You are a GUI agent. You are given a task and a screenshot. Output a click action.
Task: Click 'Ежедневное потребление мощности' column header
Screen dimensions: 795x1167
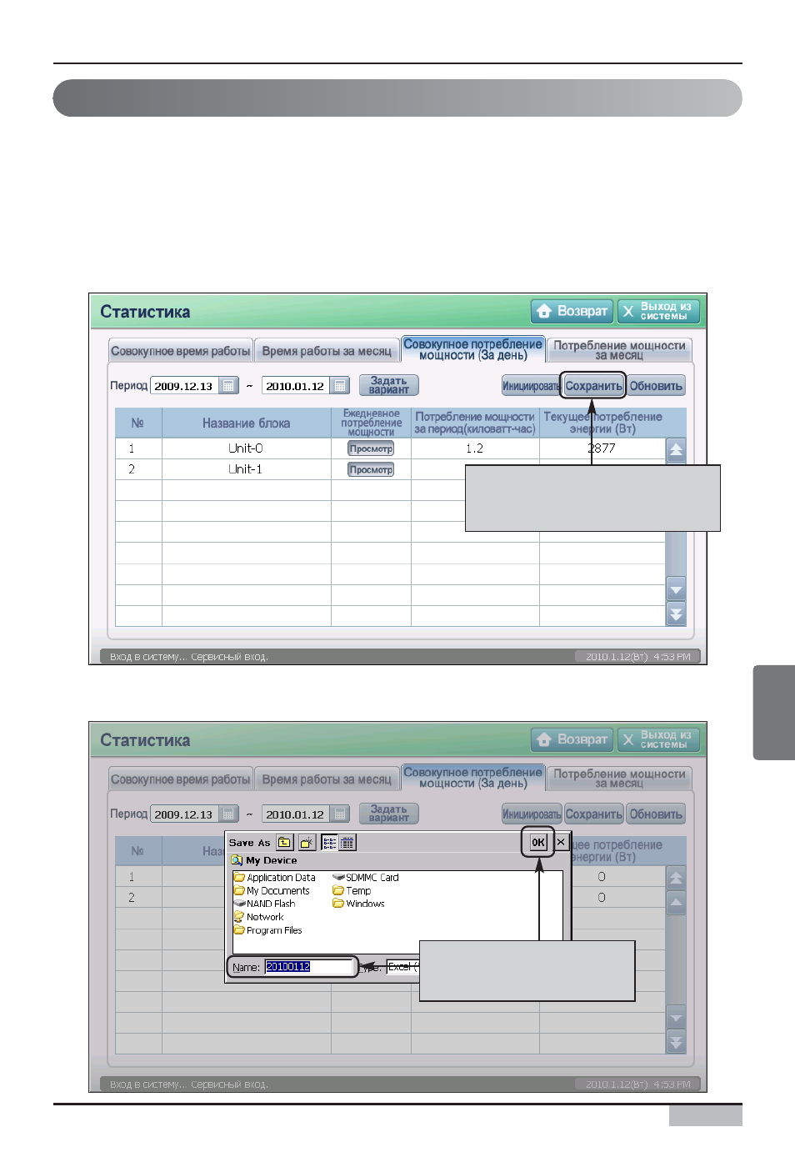[x=371, y=423]
